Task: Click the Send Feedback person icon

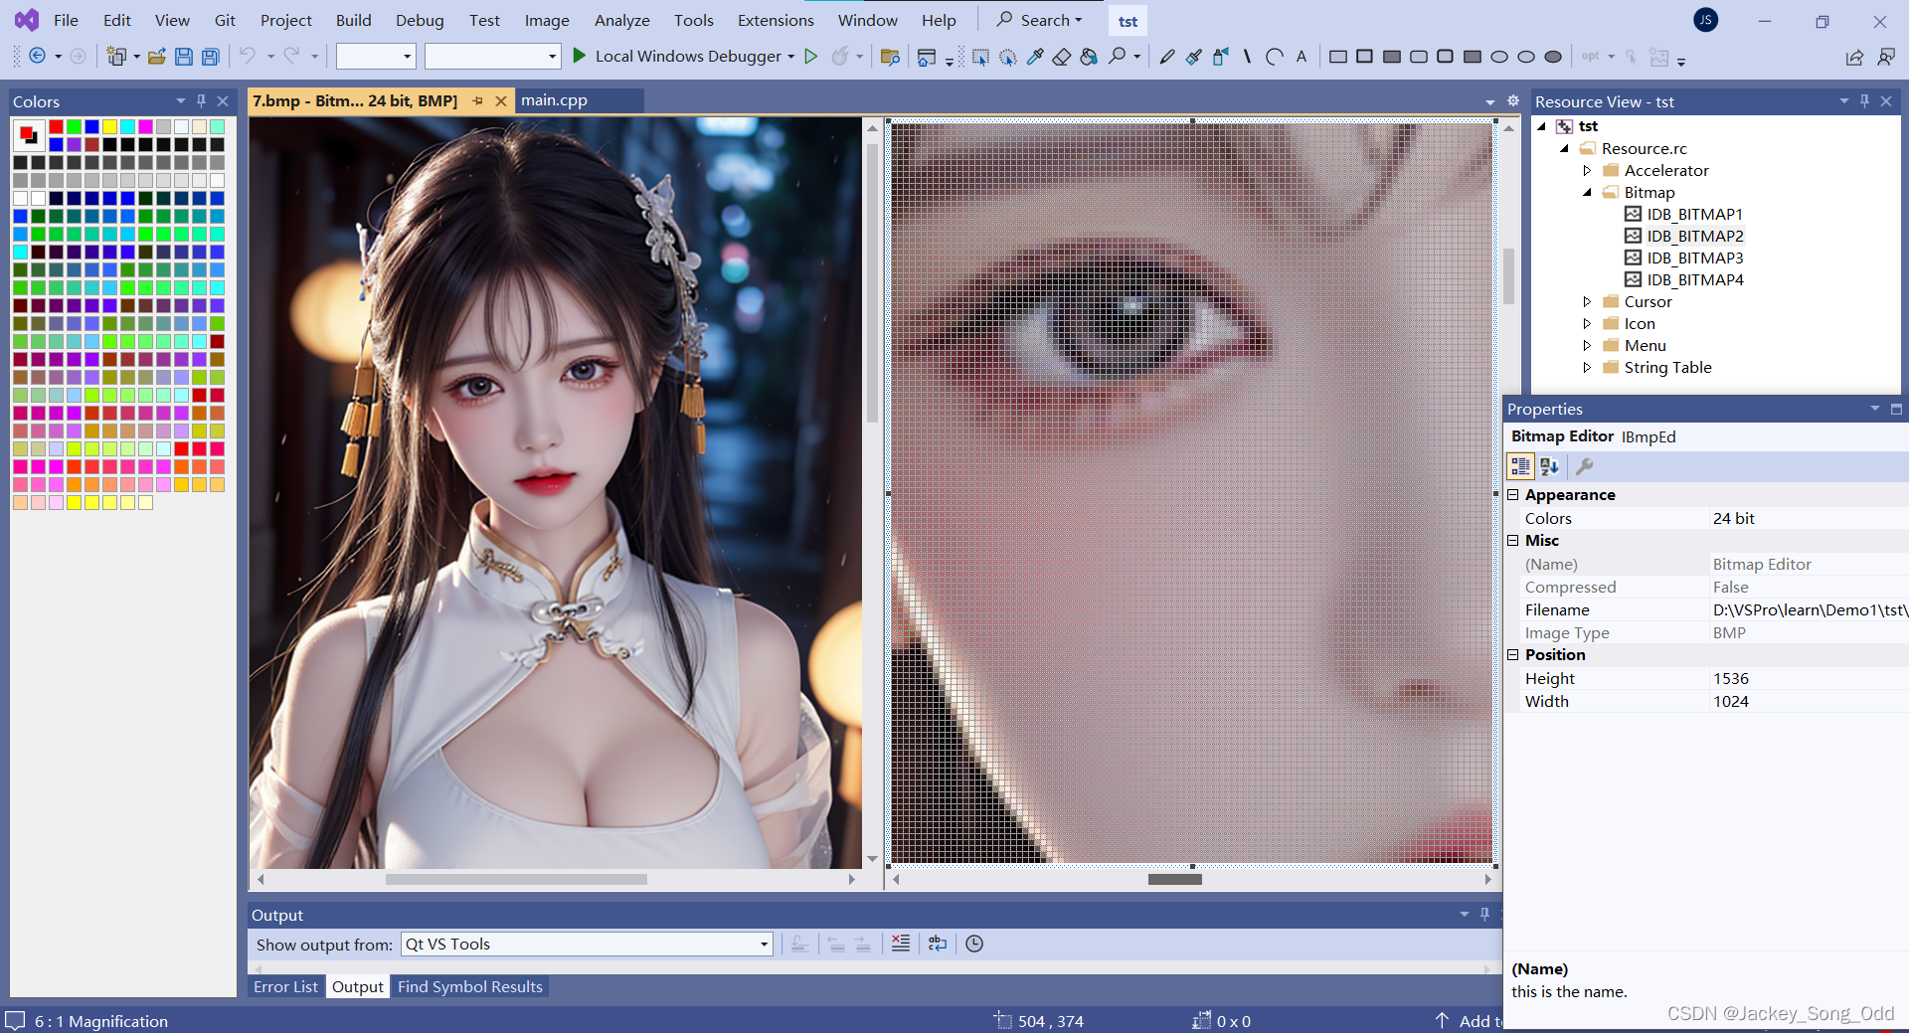Action: 1886,57
